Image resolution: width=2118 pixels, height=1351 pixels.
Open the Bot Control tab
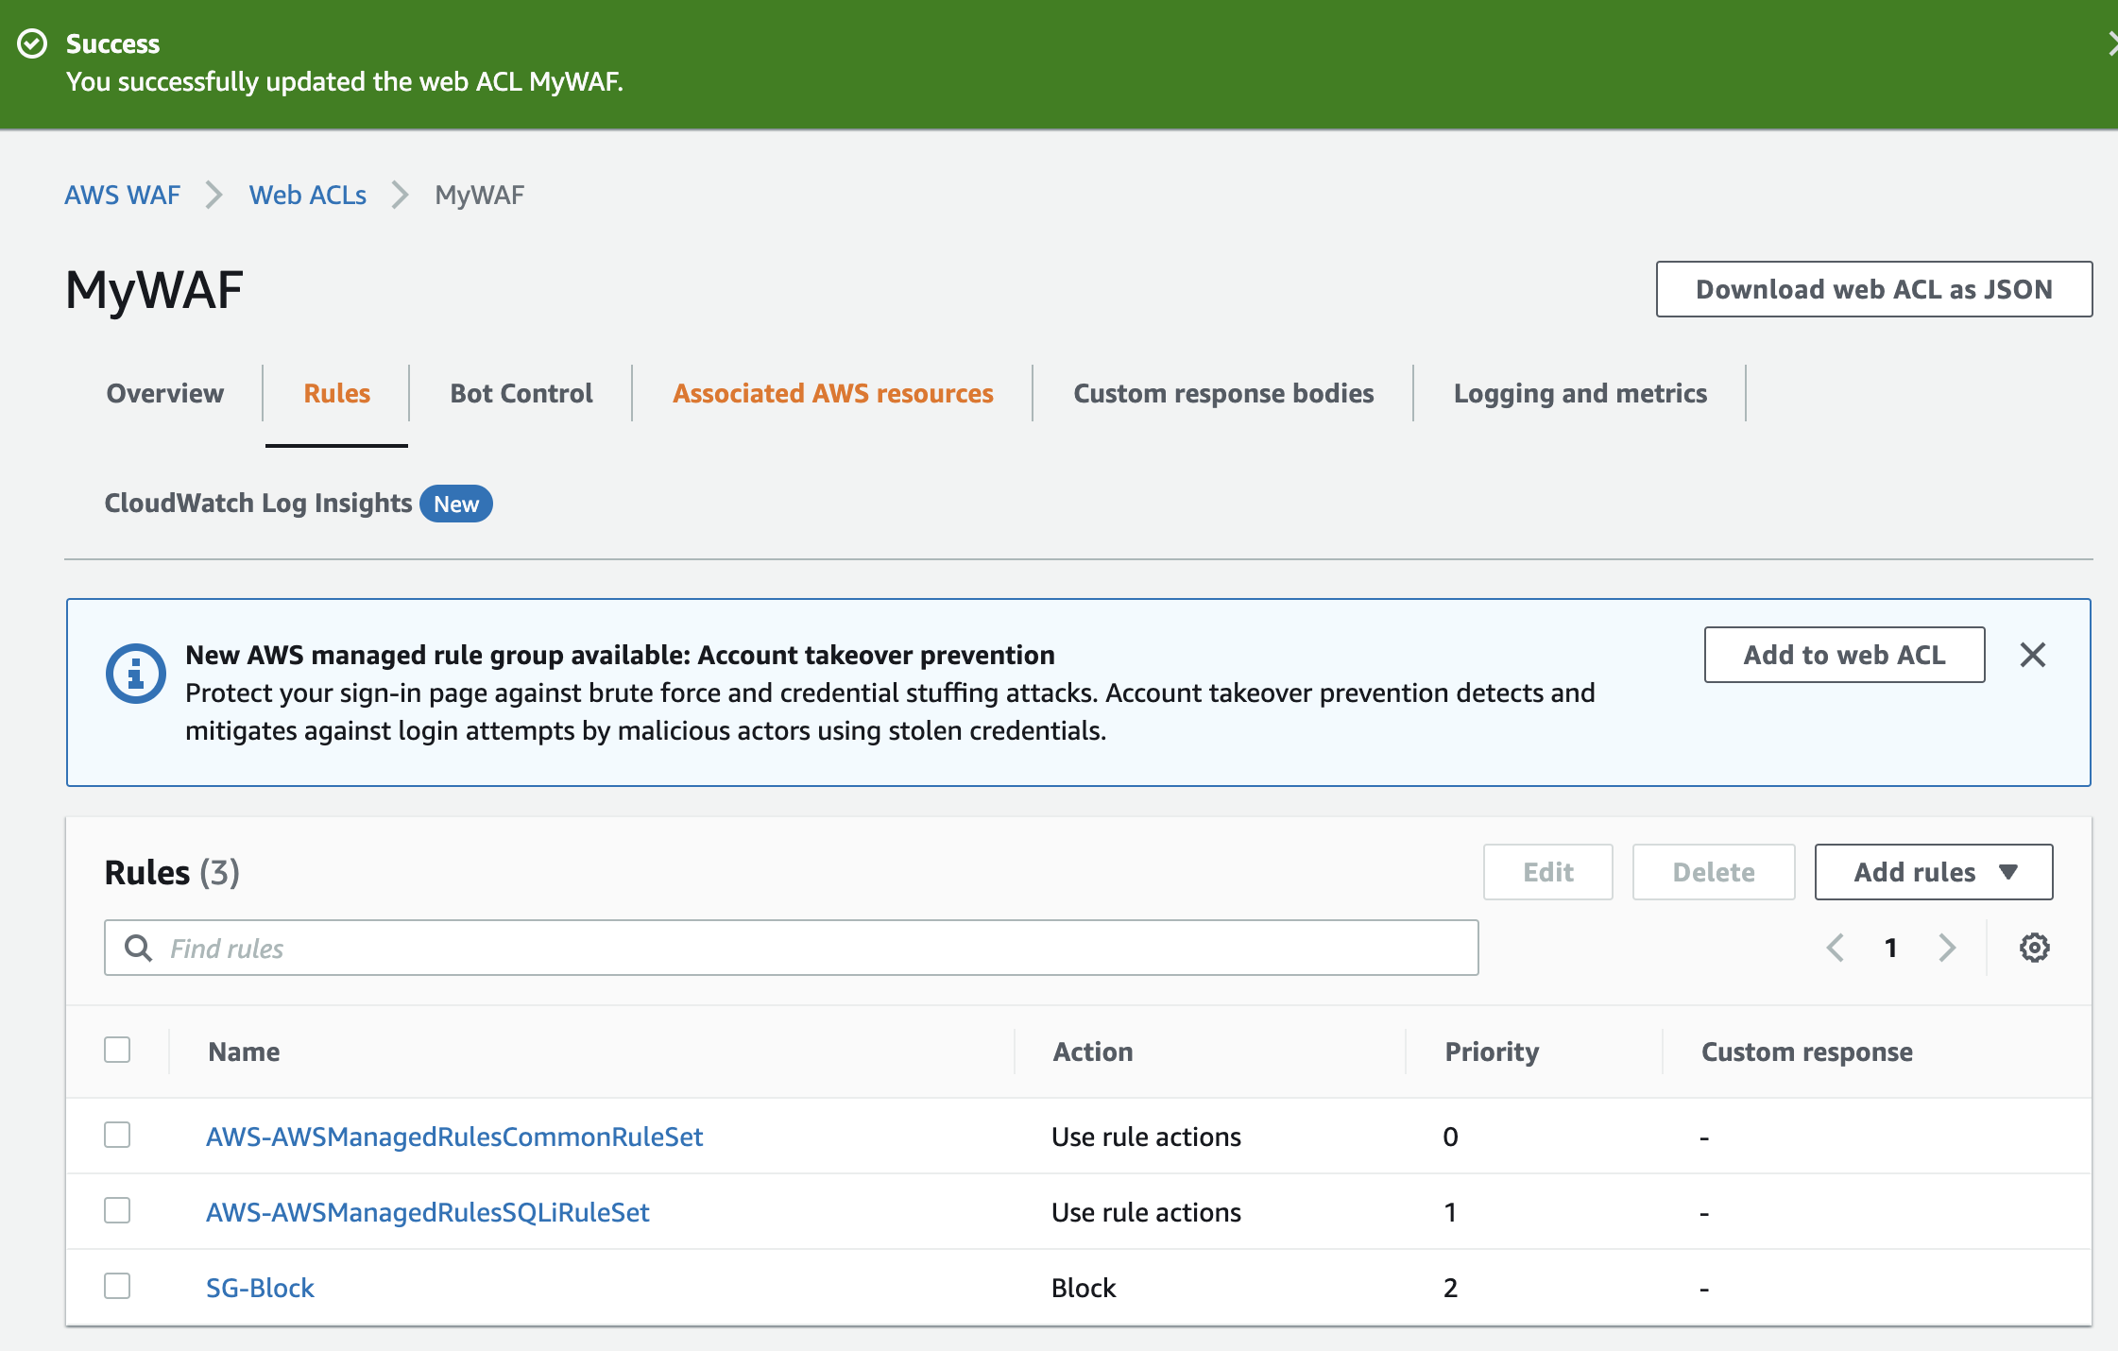pyautogui.click(x=521, y=393)
